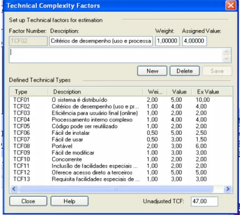The width and height of the screenshot is (240, 215).
Task: Click the Factor Number field TCF02
Action: (x=28, y=41)
